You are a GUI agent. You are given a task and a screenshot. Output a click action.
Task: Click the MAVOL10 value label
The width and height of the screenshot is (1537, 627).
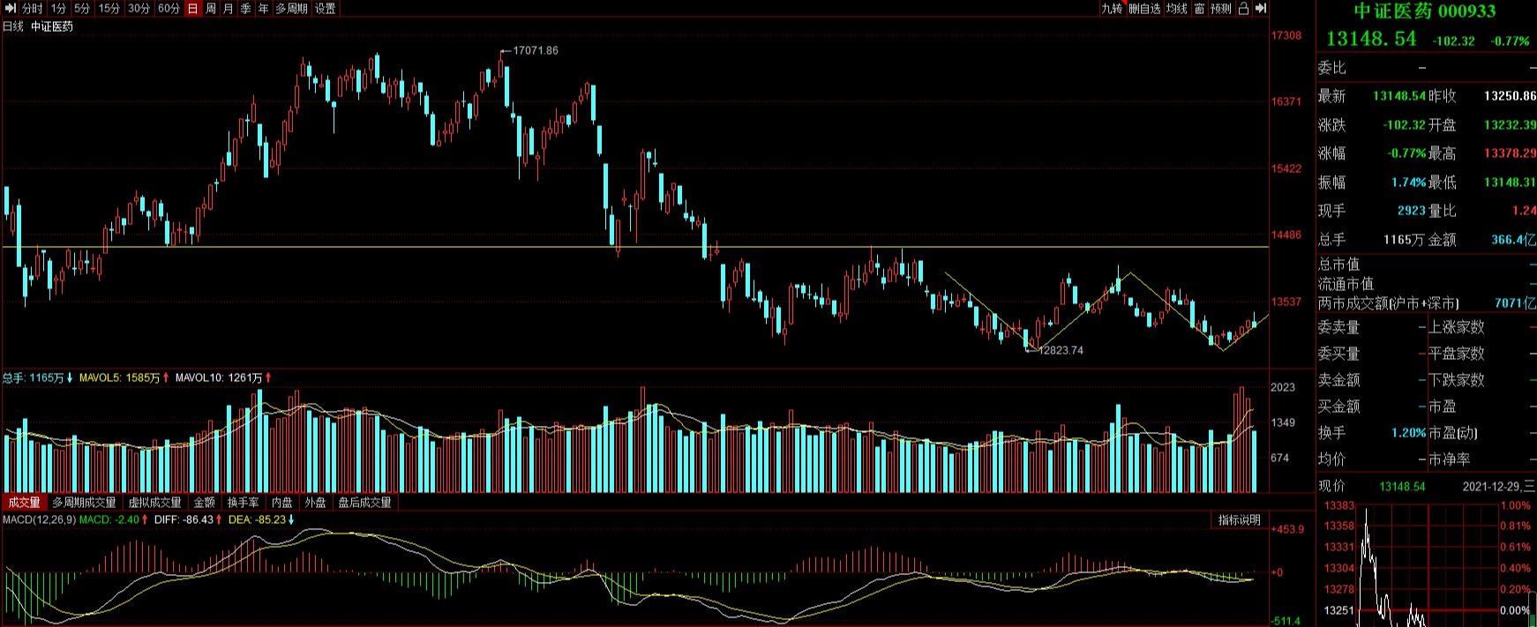tap(219, 377)
